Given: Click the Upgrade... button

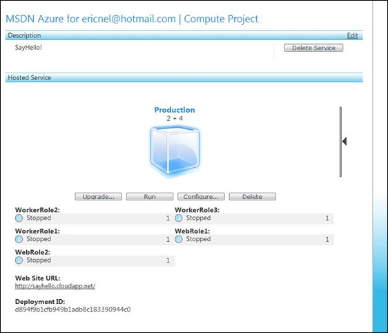Looking at the screenshot, I should tap(99, 197).
